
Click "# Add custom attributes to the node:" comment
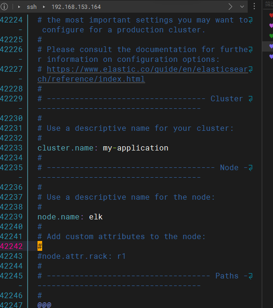pyautogui.click(x=121, y=236)
